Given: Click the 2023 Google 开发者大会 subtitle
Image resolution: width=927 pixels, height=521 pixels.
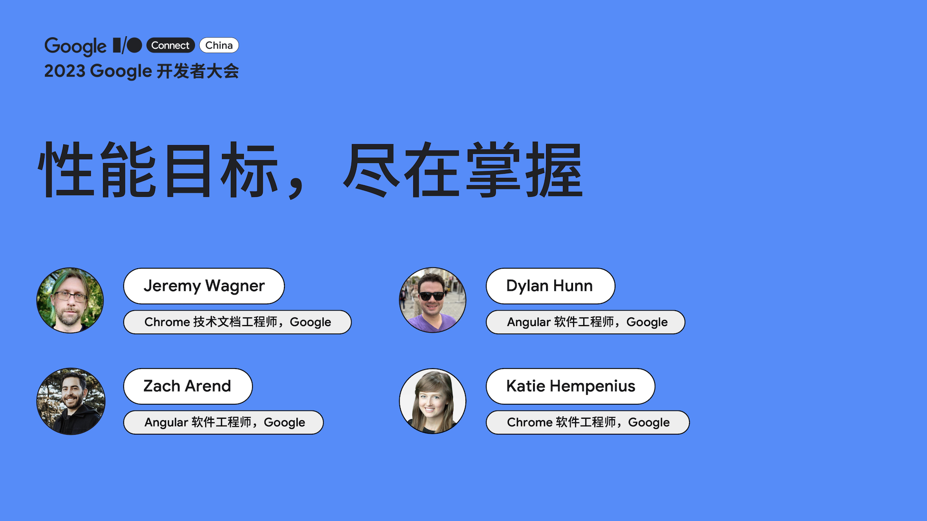Looking at the screenshot, I should 142,71.
